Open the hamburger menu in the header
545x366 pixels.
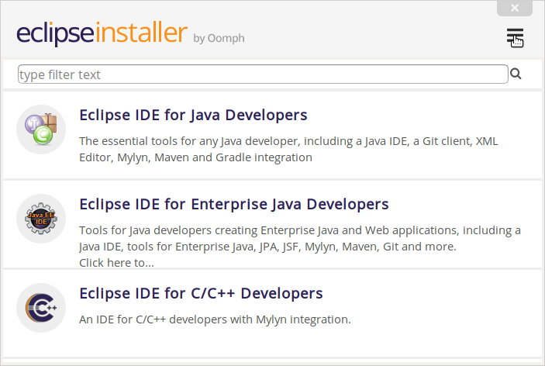(515, 36)
